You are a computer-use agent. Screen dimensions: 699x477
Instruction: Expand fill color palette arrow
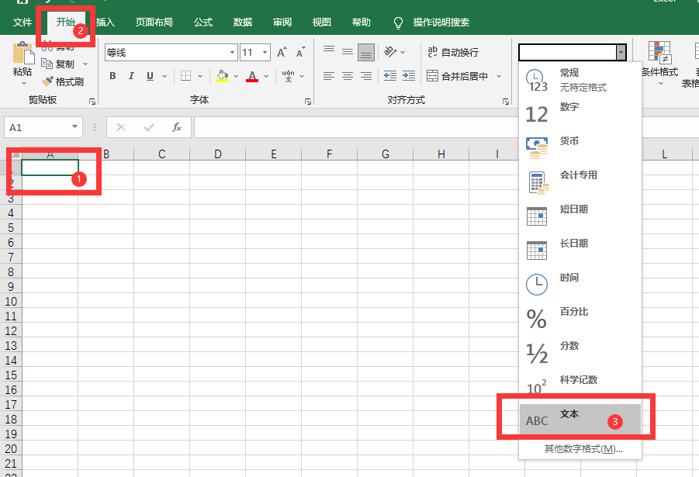236,76
